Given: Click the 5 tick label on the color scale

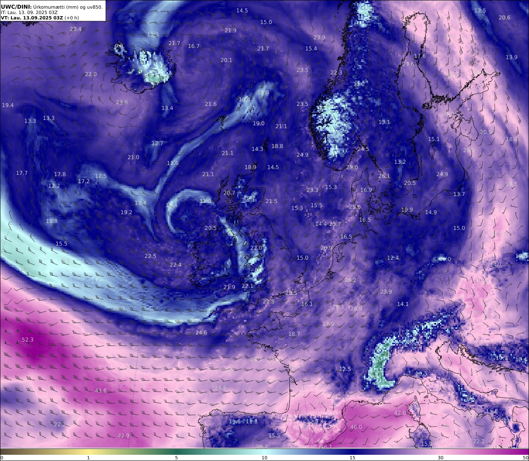Looking at the screenshot, I should point(176,458).
